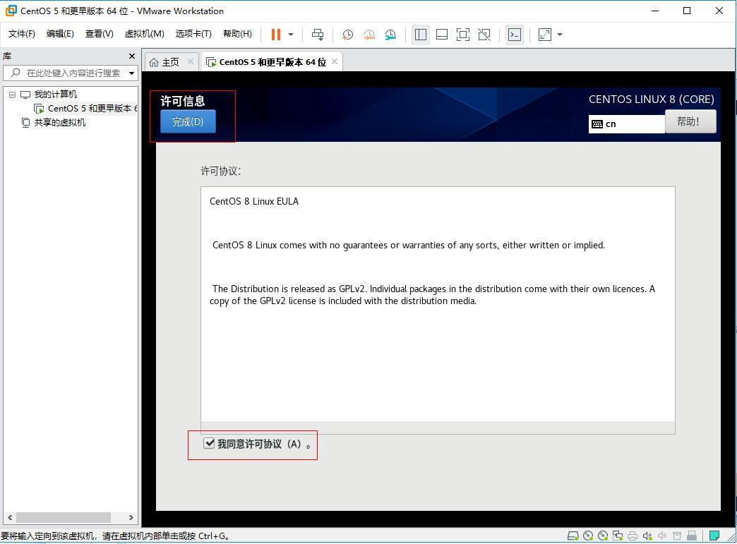Click the cn keyboard layout indicator
Viewport: 737px width, 544px height.
pyautogui.click(x=627, y=124)
